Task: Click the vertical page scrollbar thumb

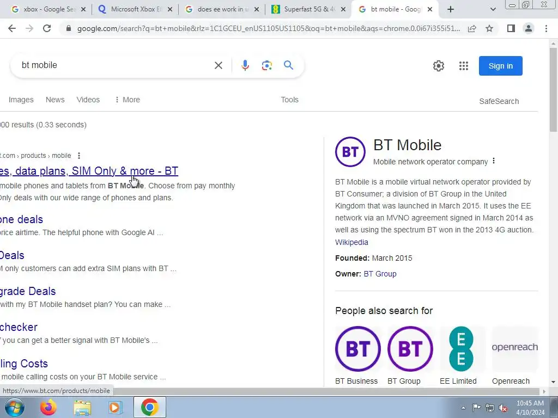Action: click(553, 89)
